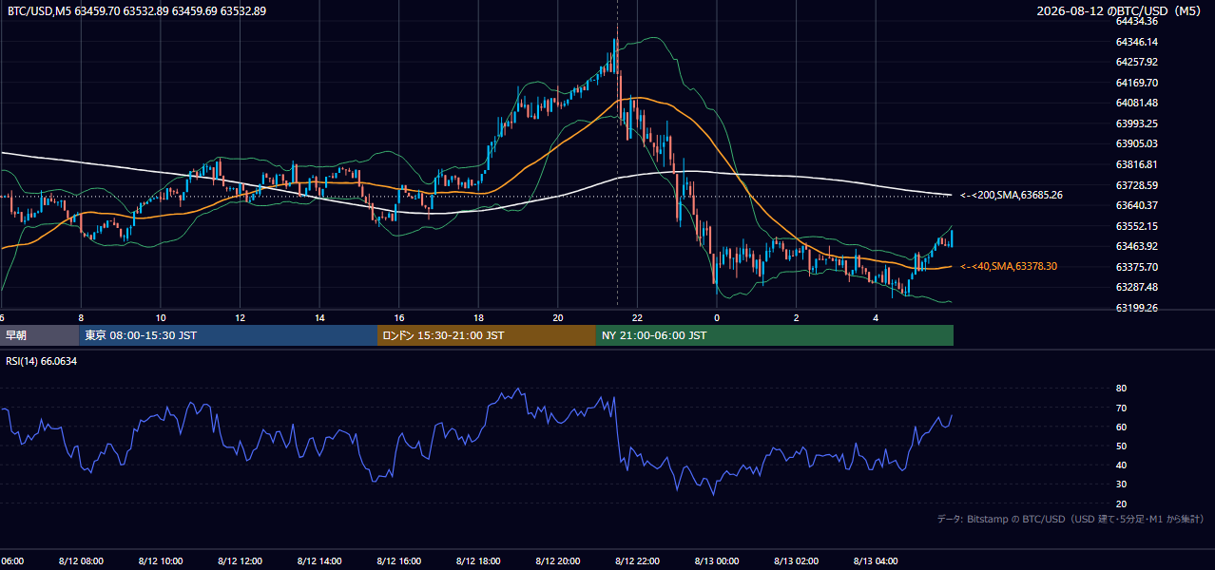Viewport: 1215px width, 570px height.
Task: Click price axis label 64169.70
Action: pyautogui.click(x=1137, y=83)
